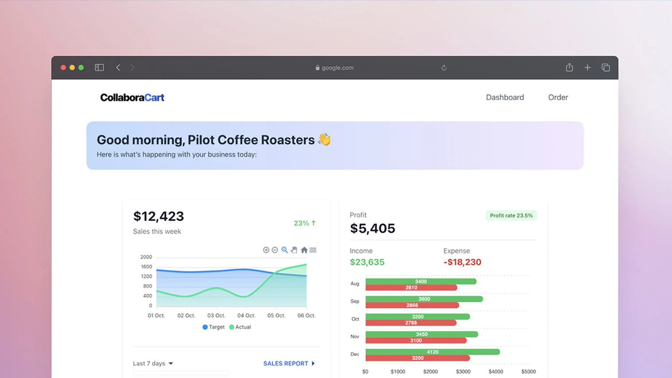The height and width of the screenshot is (378, 672).
Task: Reload the page with the refresh icon
Action: [x=444, y=68]
